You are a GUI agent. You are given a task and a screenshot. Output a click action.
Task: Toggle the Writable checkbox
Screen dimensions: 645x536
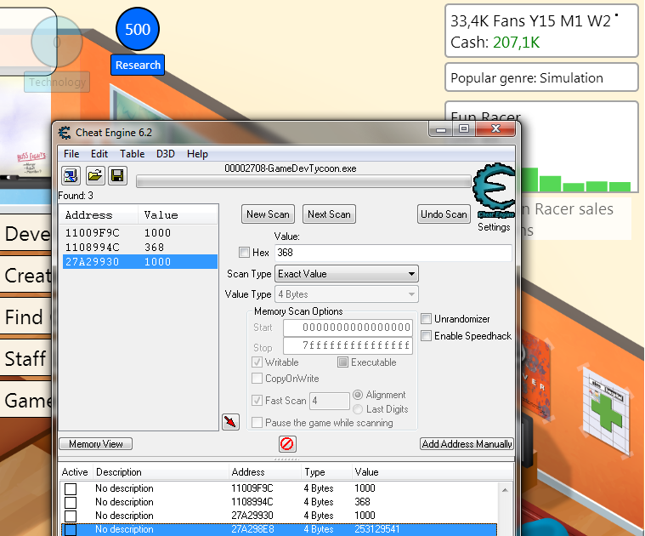click(x=257, y=362)
